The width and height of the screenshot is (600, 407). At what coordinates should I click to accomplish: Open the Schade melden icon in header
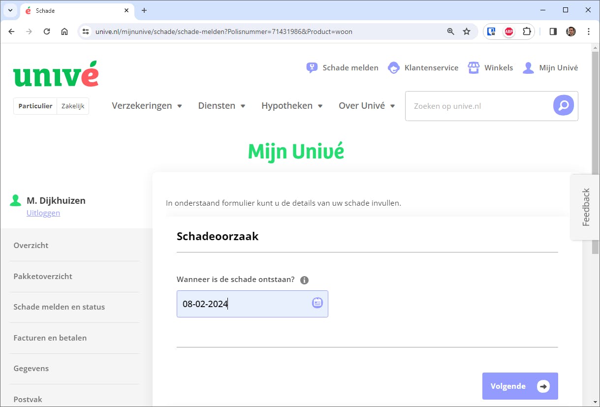click(312, 67)
